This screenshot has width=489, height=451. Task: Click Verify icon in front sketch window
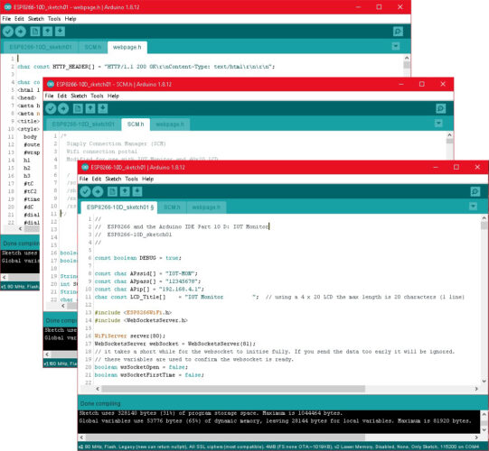point(86,191)
